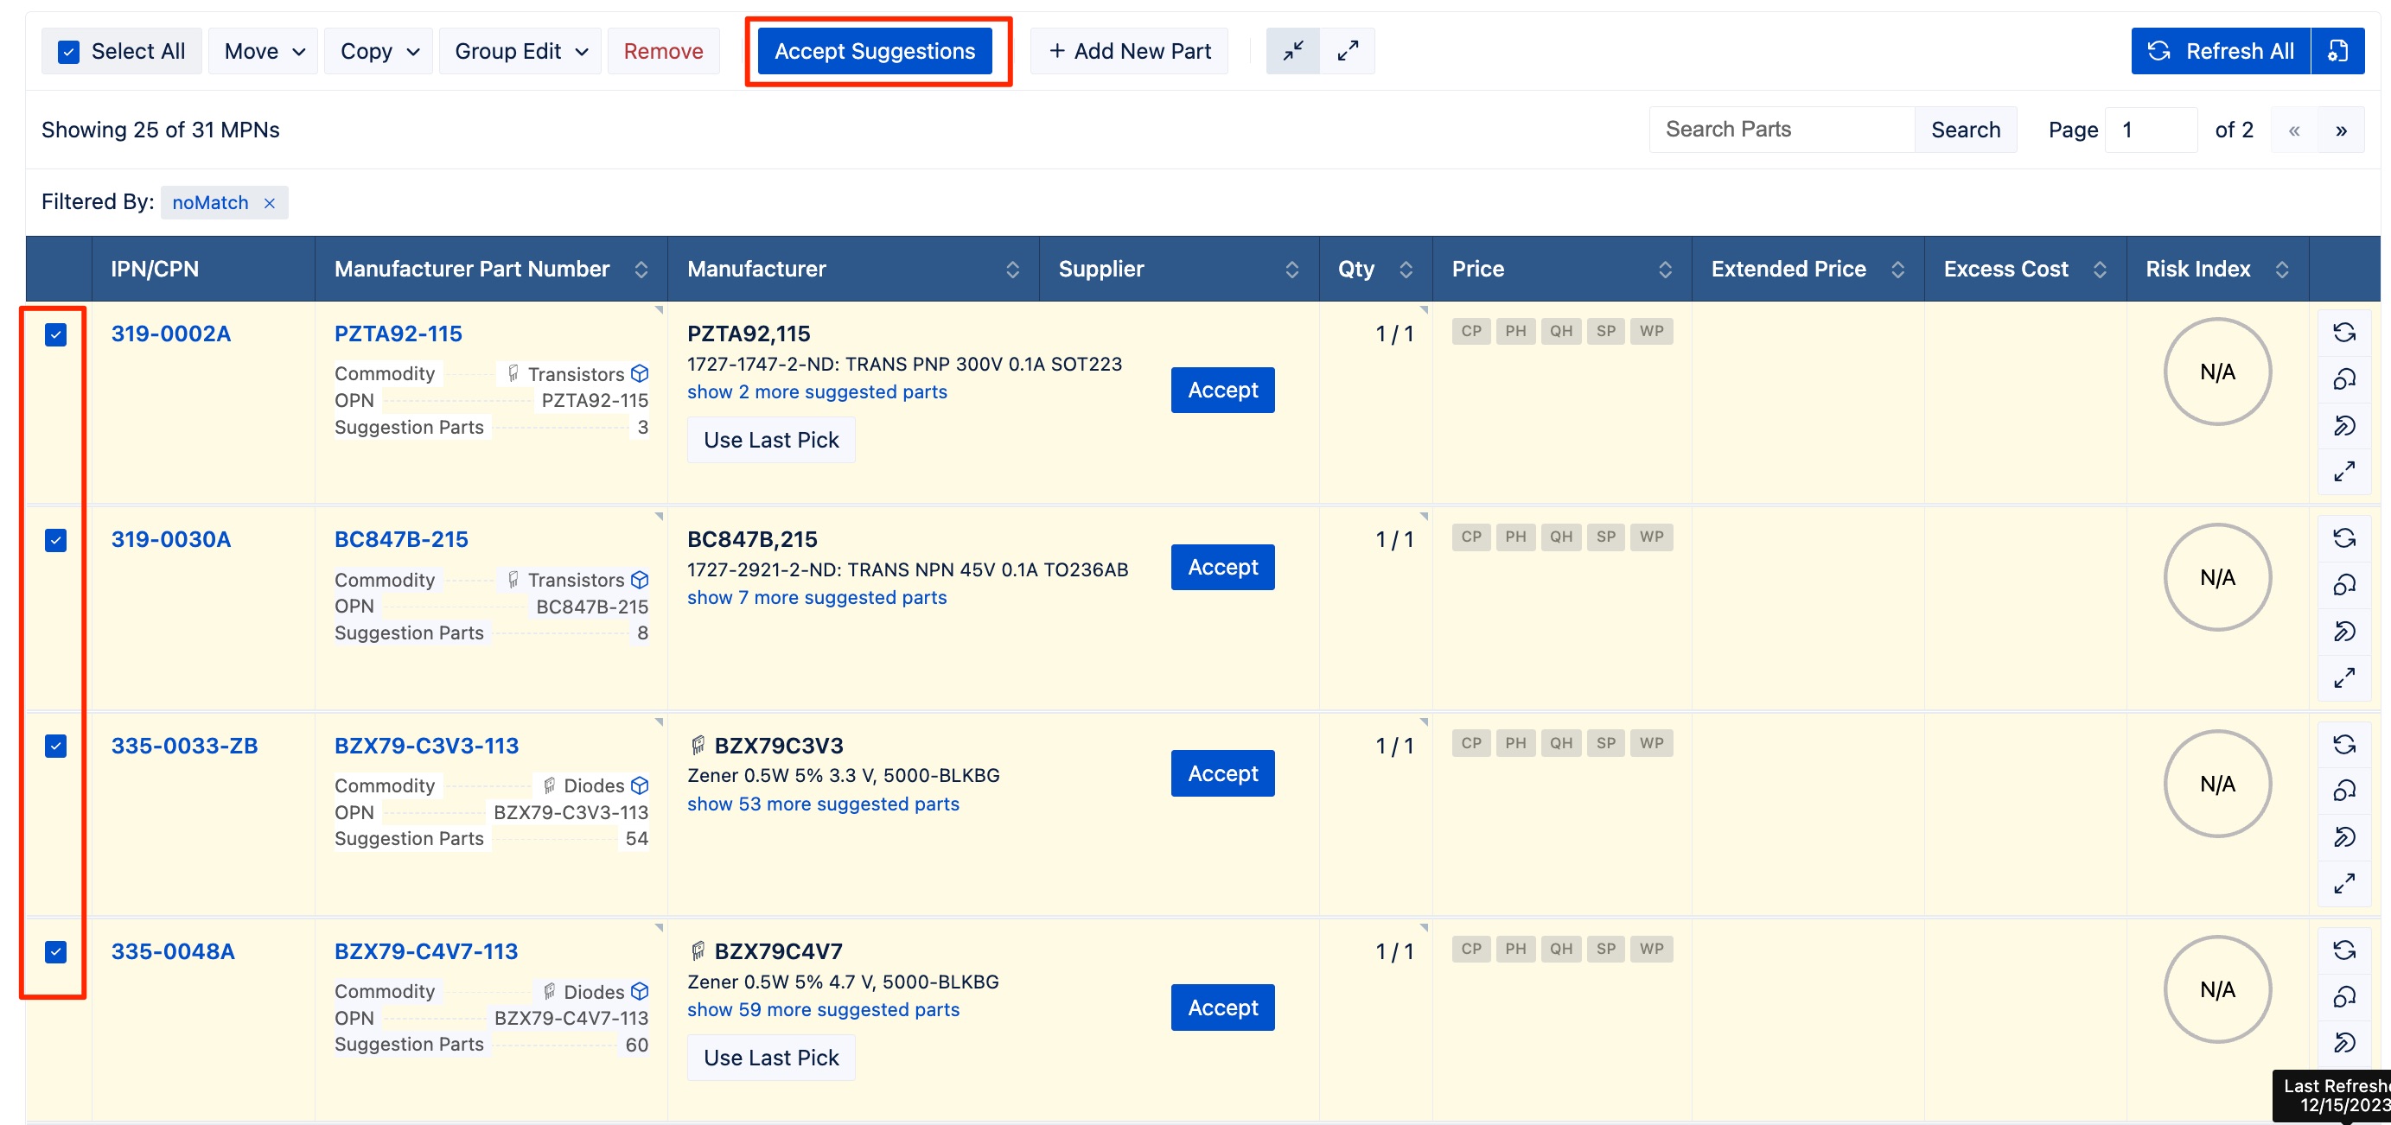Click the cube icon next to Diodes for BZX79-C3V3-113

(640, 785)
